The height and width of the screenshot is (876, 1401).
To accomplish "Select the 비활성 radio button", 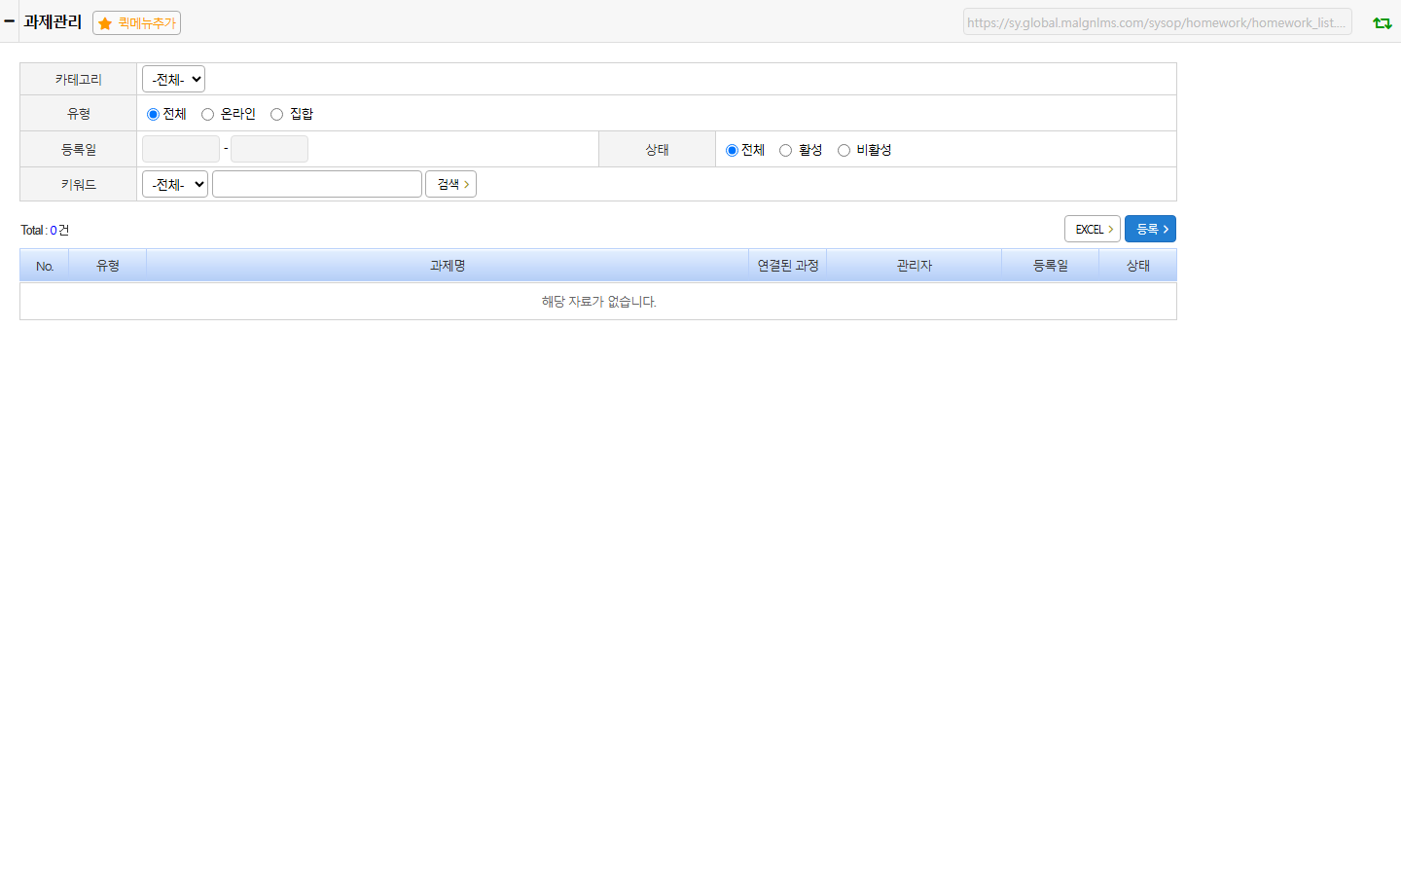I will coord(844,150).
